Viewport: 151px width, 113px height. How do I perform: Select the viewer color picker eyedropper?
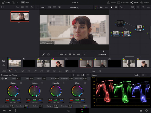(x=43, y=54)
